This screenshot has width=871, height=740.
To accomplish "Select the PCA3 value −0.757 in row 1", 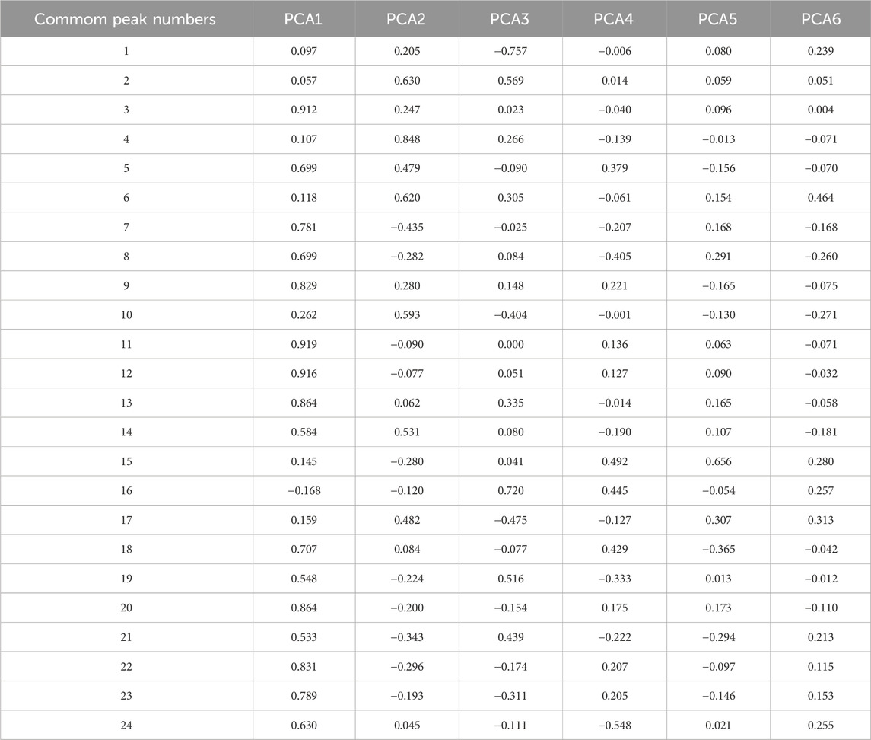I will point(511,51).
